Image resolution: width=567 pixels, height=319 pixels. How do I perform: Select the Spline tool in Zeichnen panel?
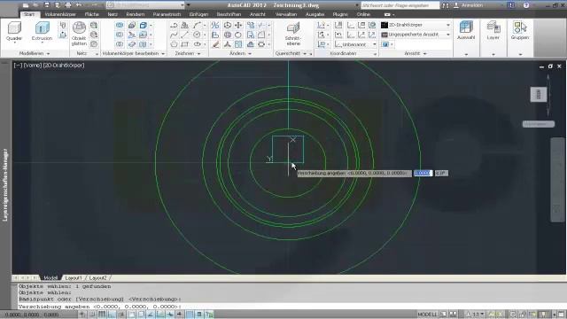pyautogui.click(x=174, y=35)
